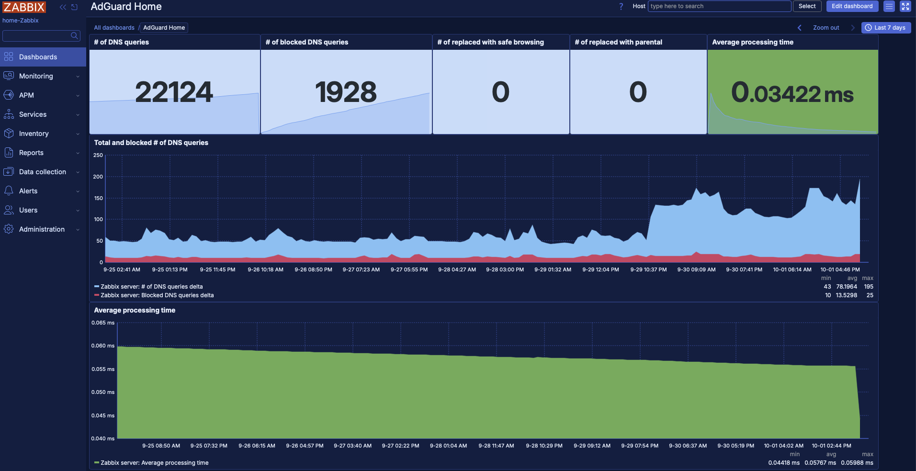The width and height of the screenshot is (916, 471).
Task: Click the Alerts bell icon
Action: [x=9, y=191]
